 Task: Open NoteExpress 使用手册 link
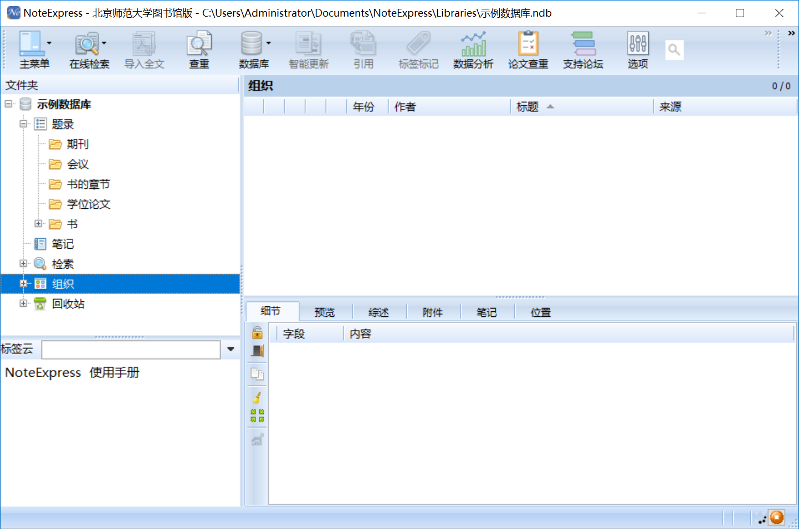point(72,372)
